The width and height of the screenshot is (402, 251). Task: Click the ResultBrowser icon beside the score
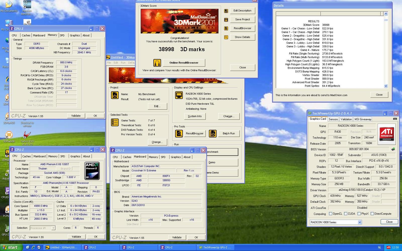click(x=226, y=28)
